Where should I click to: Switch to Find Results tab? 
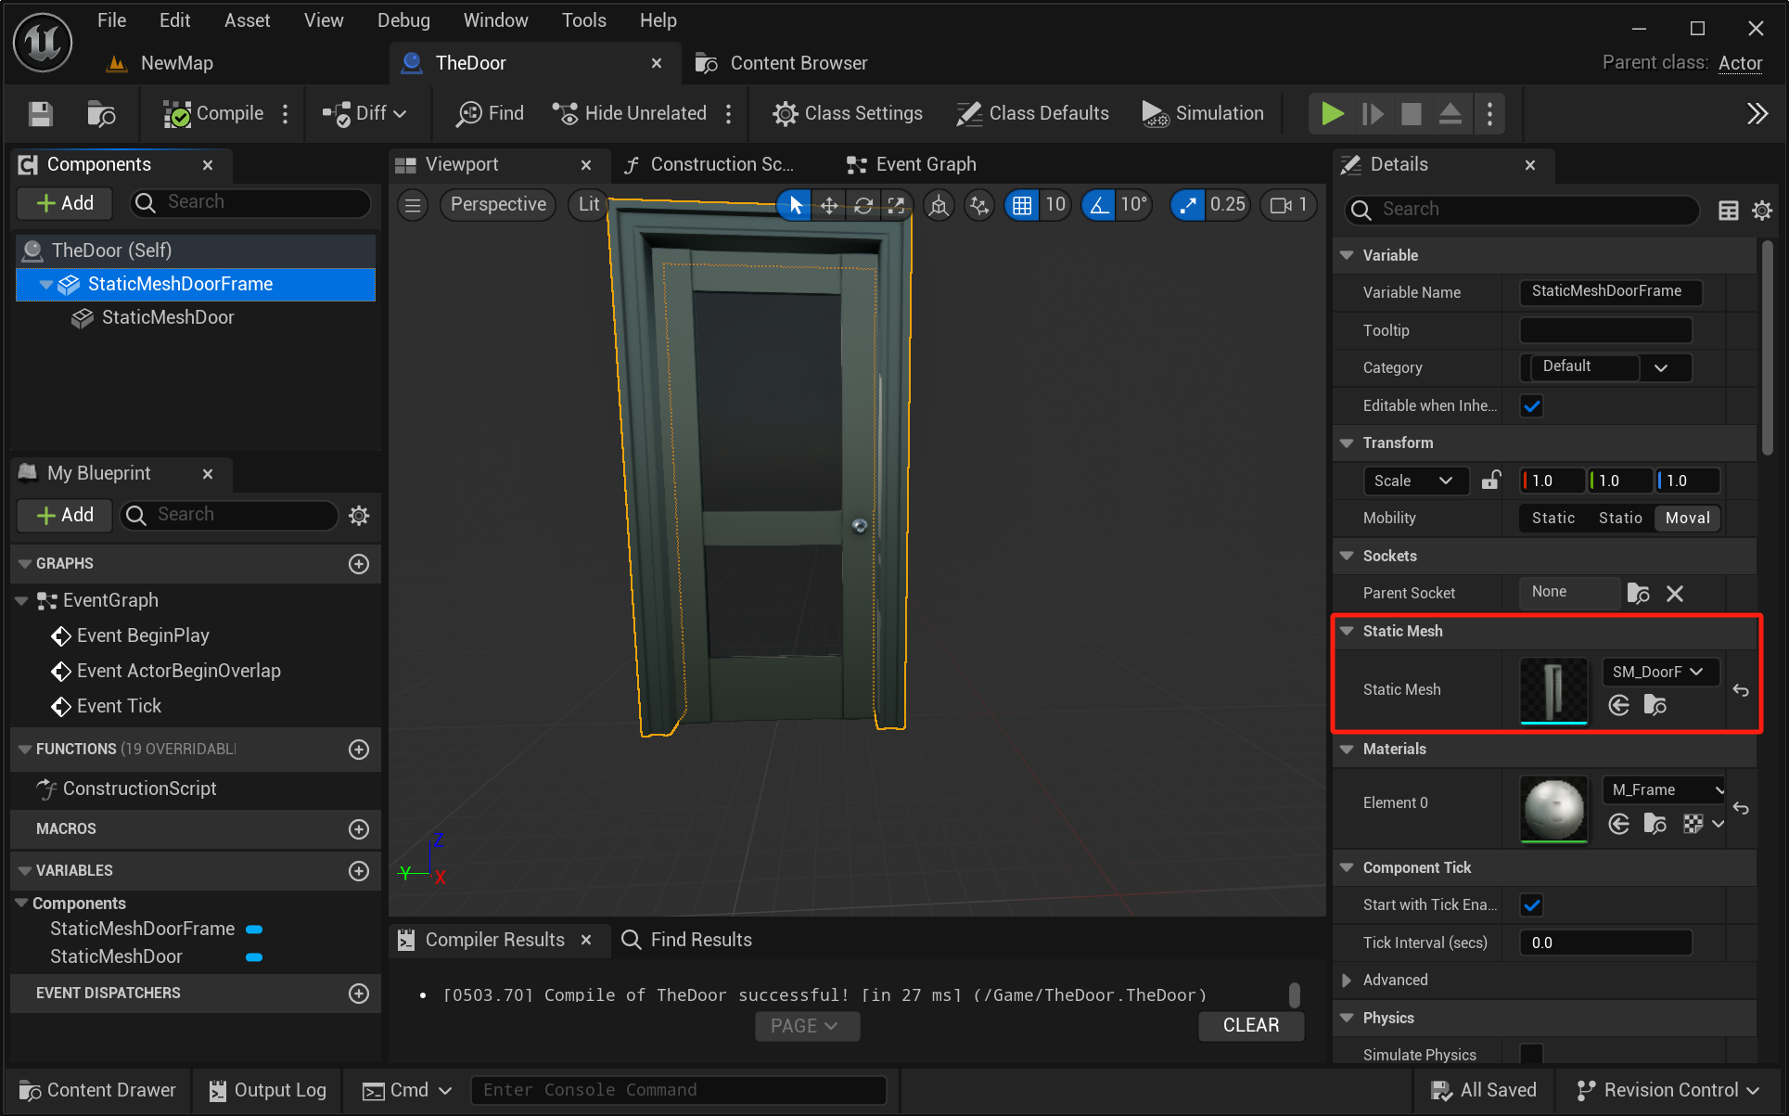pyautogui.click(x=687, y=940)
